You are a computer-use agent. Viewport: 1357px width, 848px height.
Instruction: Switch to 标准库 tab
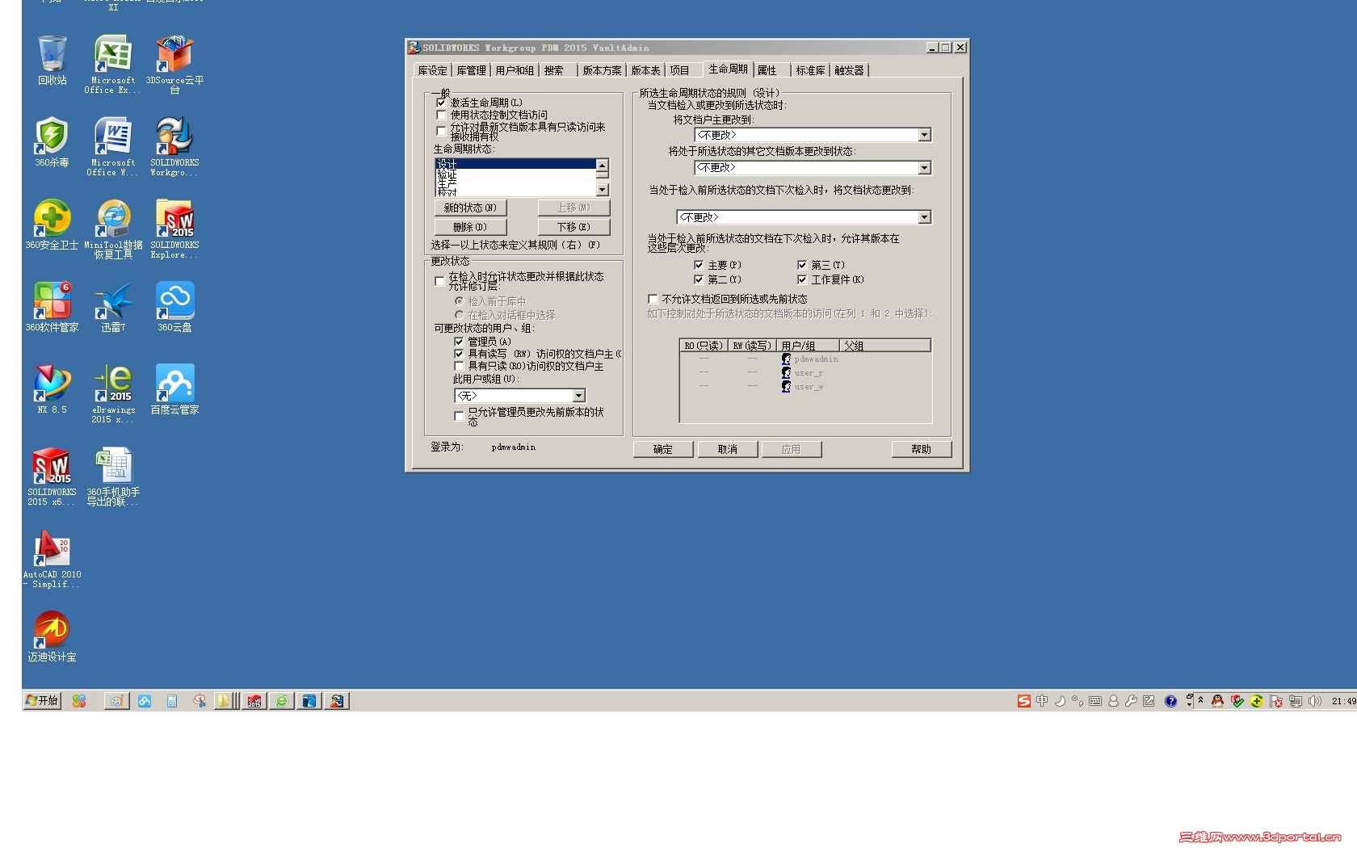pyautogui.click(x=810, y=70)
